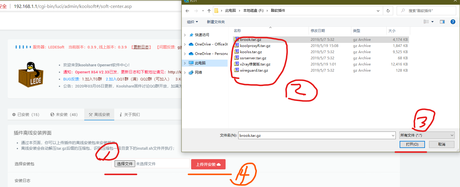The width and height of the screenshot is (460, 187).
Task: Sort files by 类型 column
Action: [357, 31]
